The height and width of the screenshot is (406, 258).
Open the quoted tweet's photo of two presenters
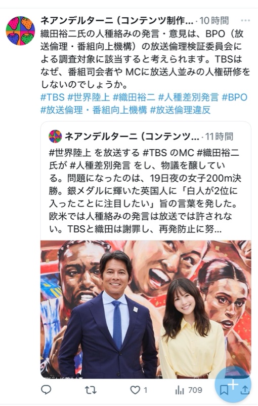[x=146, y=310]
